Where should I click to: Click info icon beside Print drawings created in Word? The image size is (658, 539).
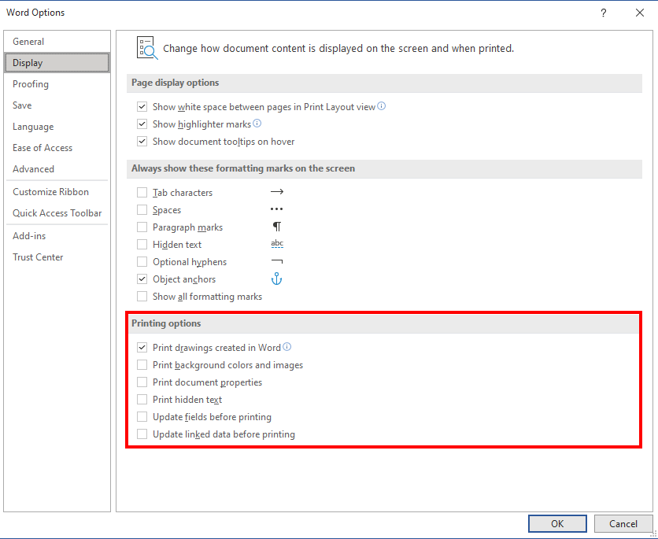[x=287, y=347]
